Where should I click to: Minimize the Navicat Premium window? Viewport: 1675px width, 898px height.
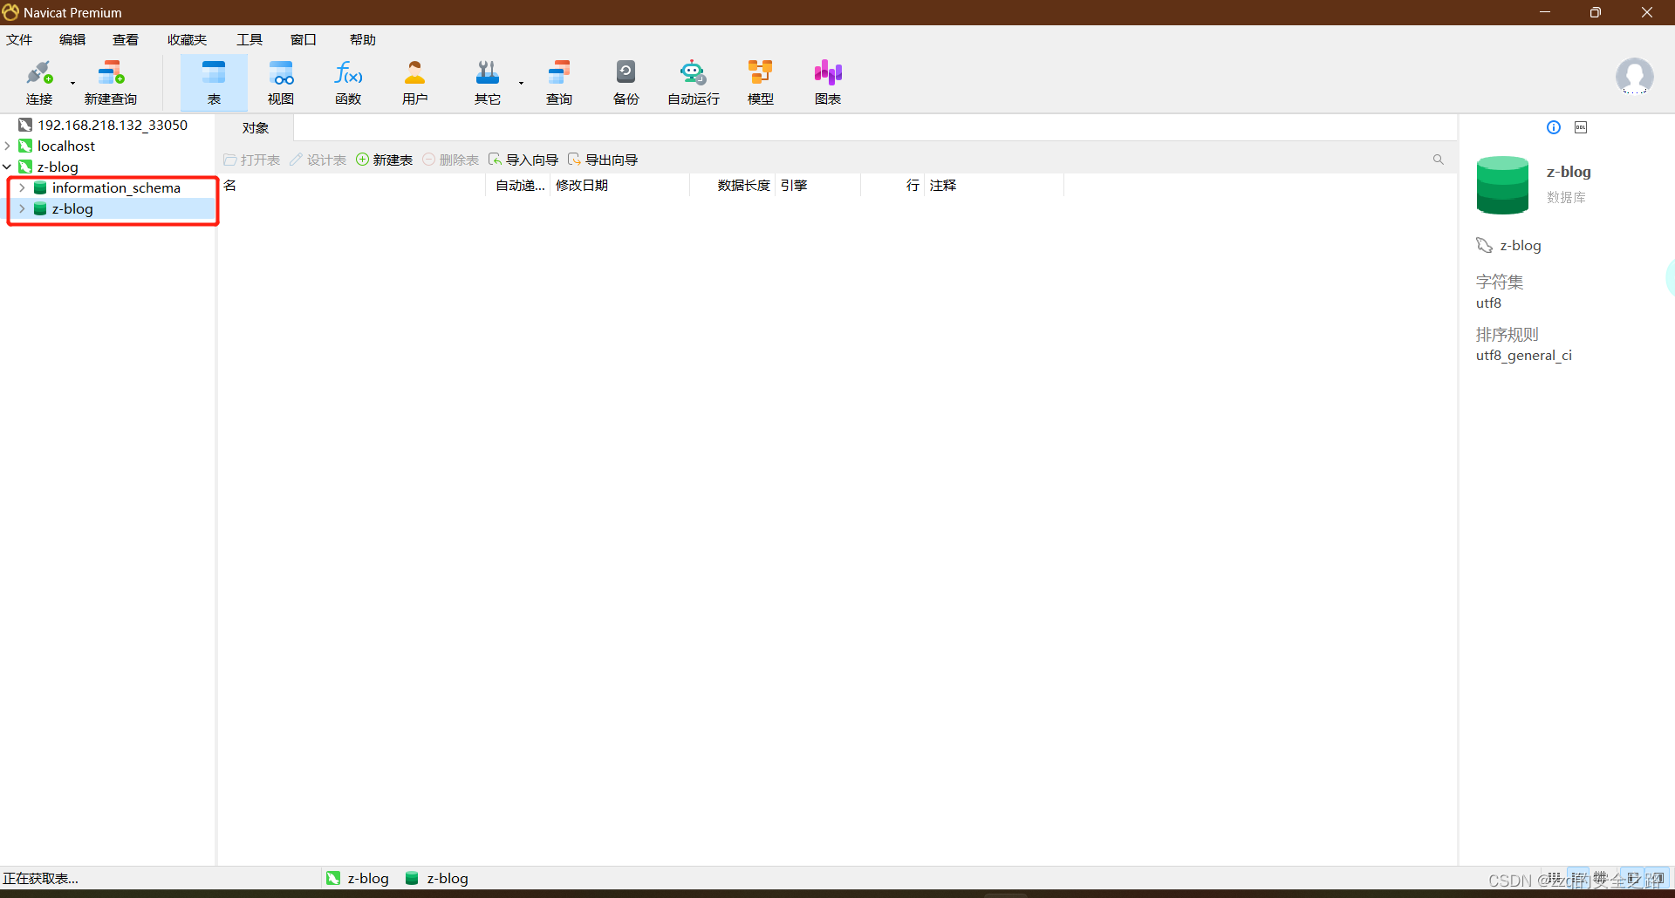coord(1545,12)
